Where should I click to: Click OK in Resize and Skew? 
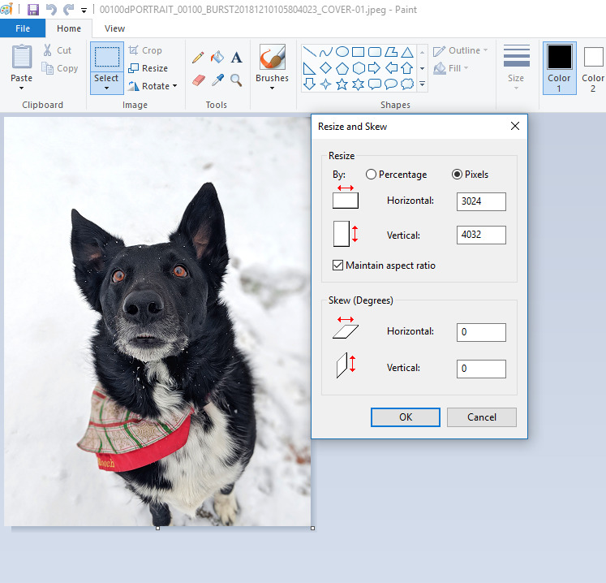(406, 417)
